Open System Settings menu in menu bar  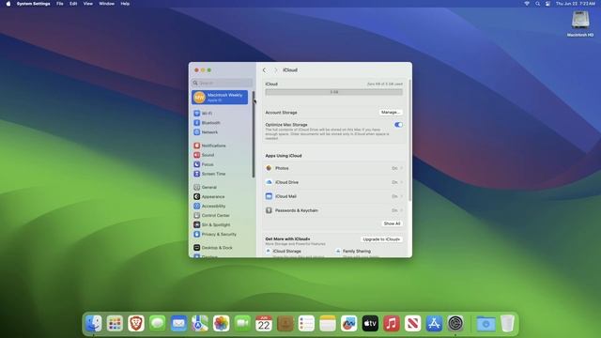(34, 4)
